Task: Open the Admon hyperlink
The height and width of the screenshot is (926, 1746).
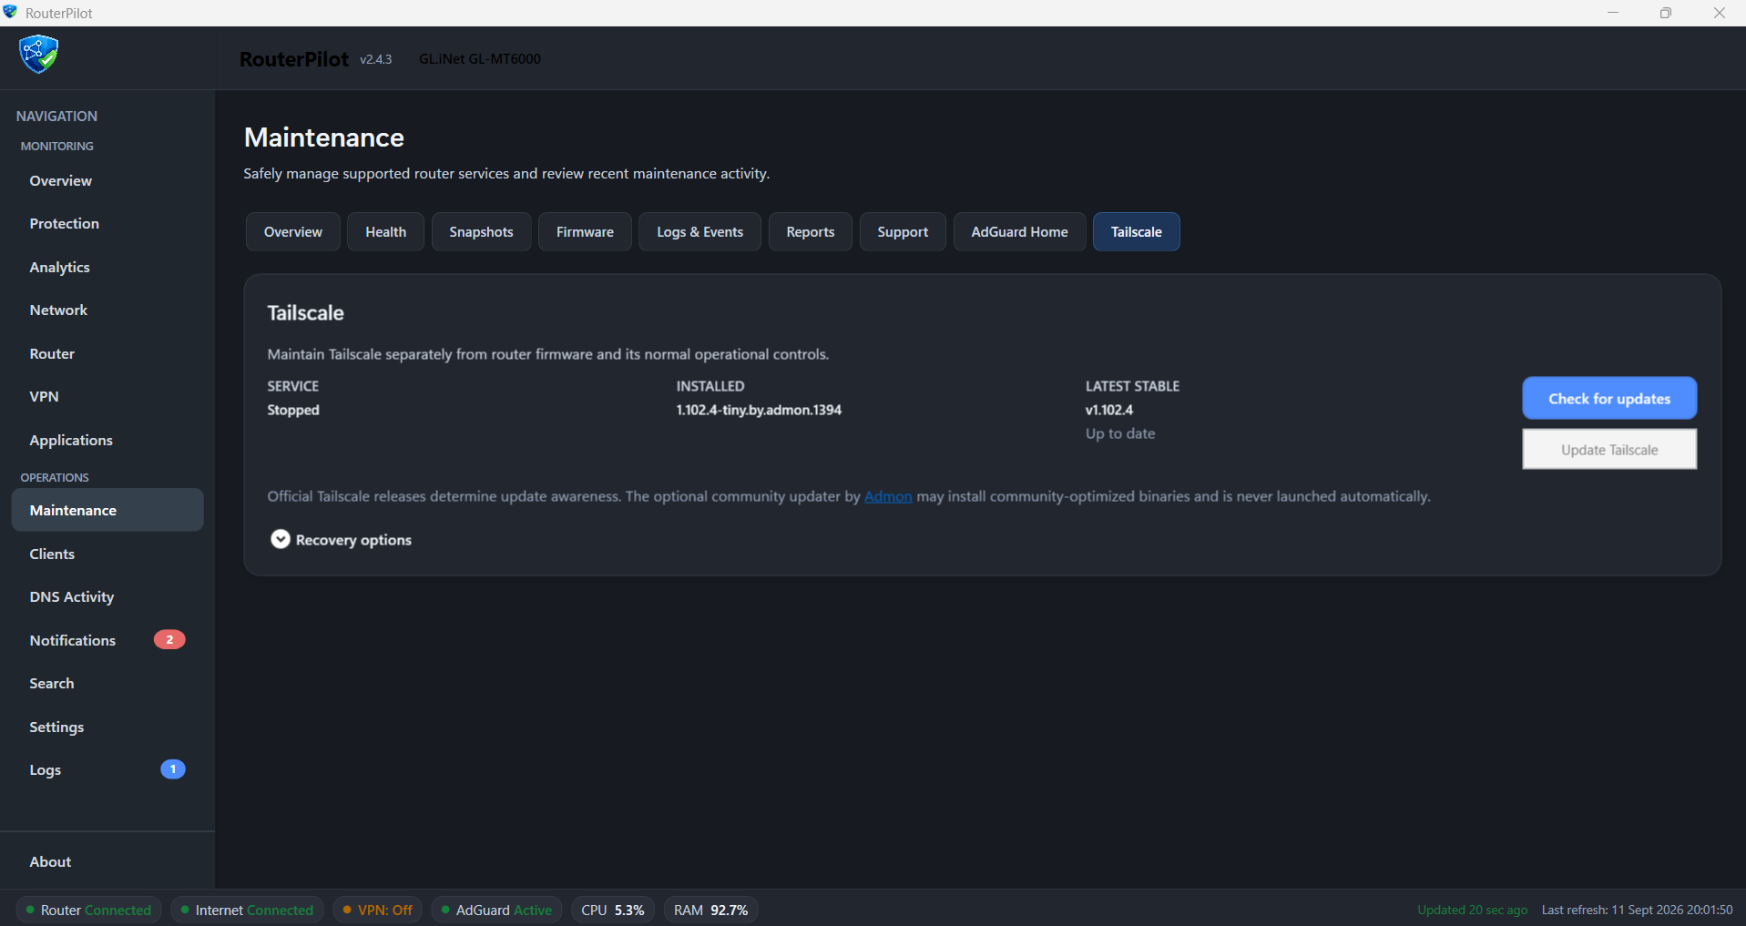Action: tap(888, 496)
